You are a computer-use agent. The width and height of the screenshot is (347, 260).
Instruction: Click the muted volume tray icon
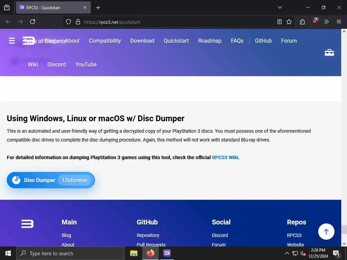pos(303,253)
